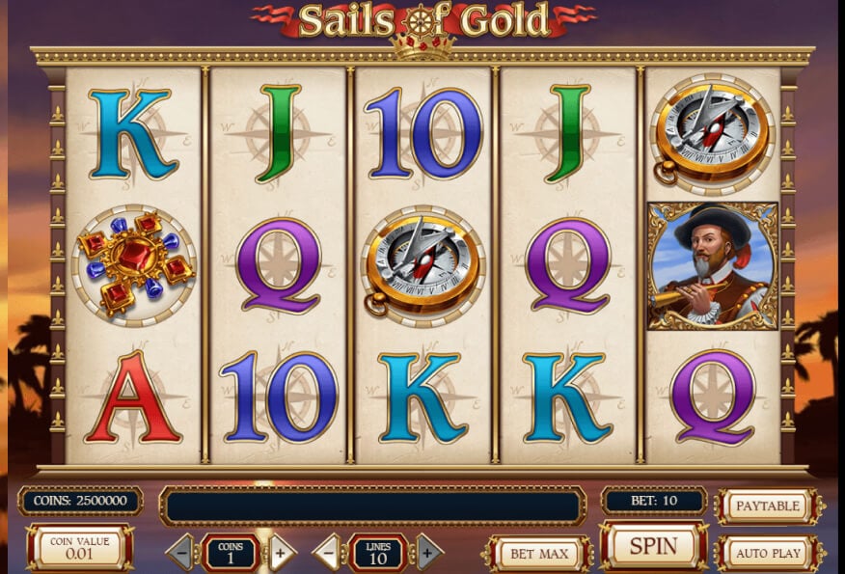Reduce lines using the minus arrow
Image resolution: width=845 pixels, height=574 pixels.
coord(328,553)
